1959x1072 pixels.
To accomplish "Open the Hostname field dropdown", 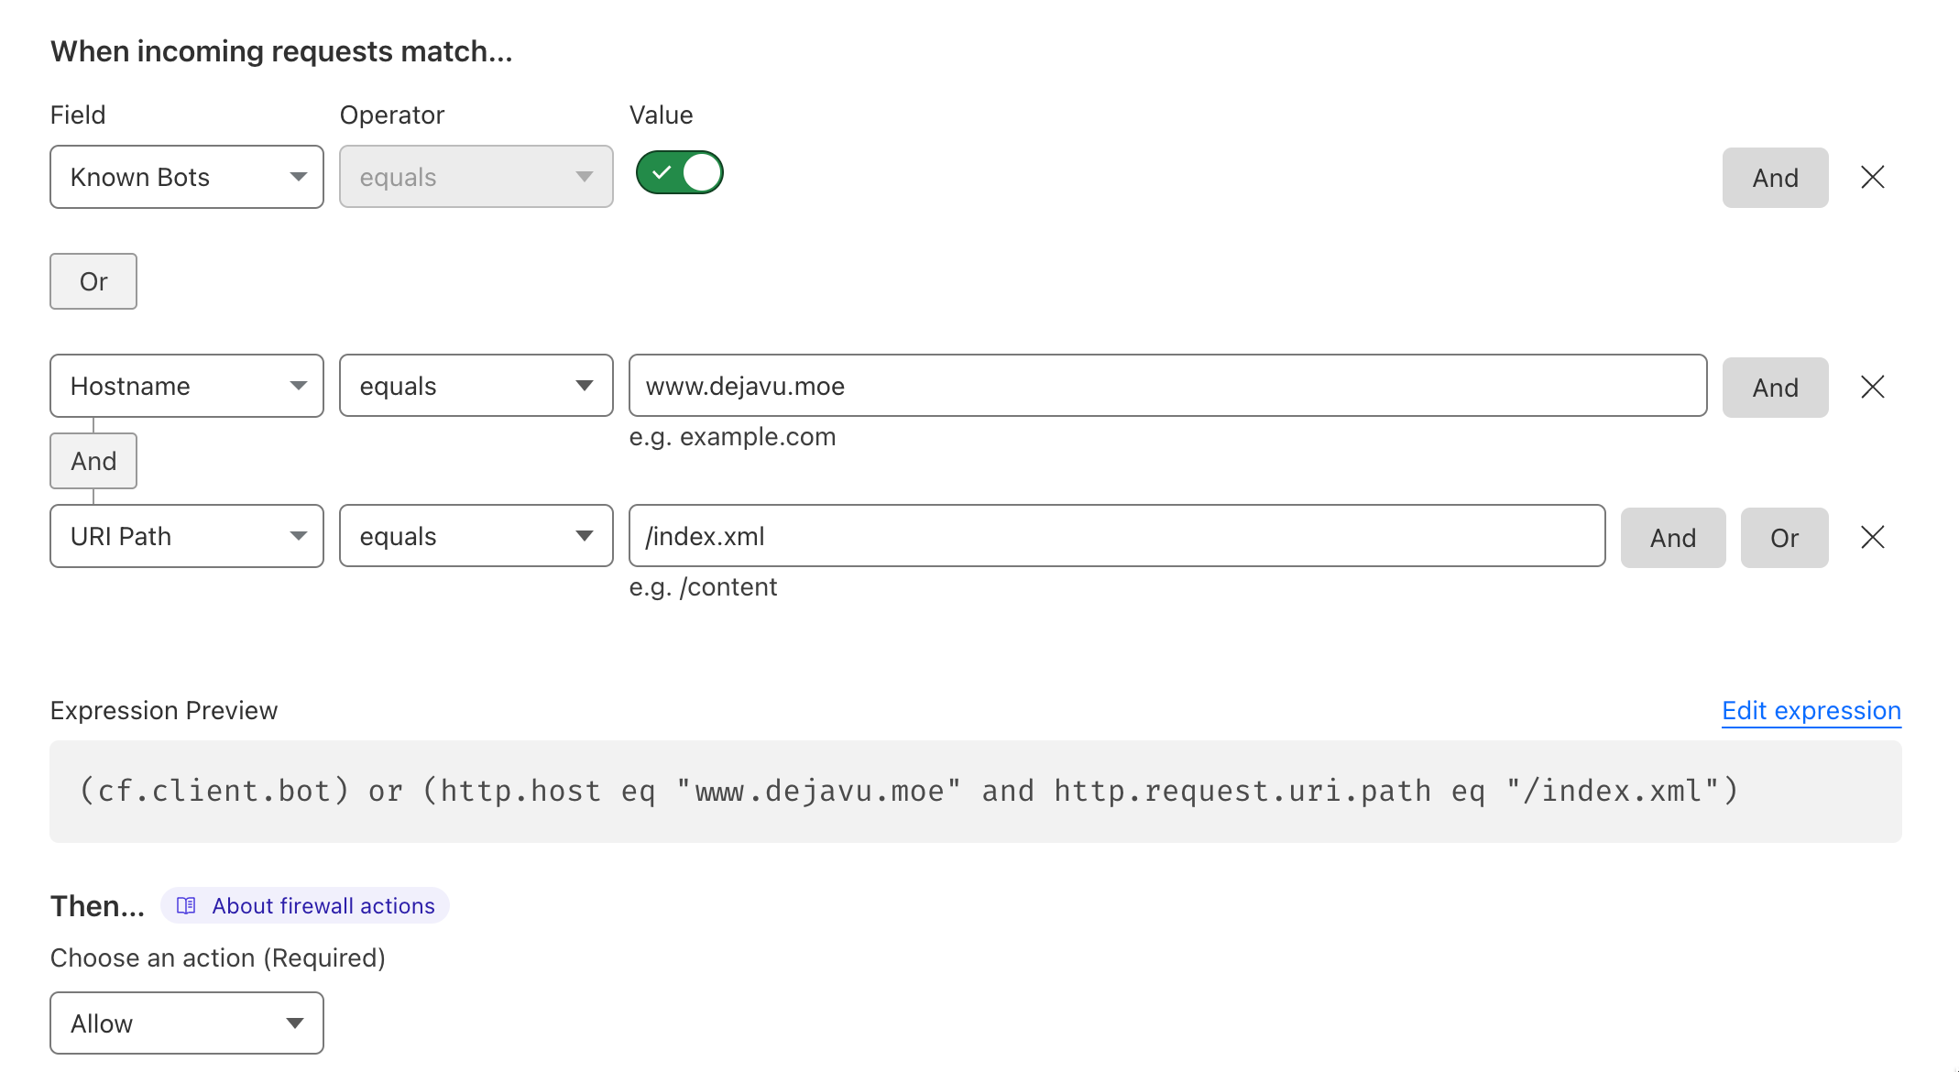I will point(187,386).
